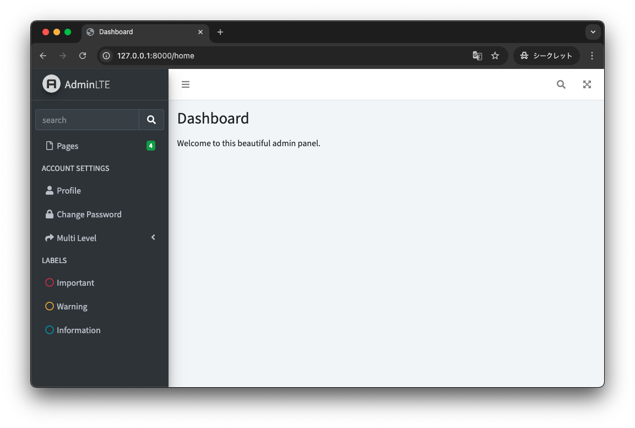Focus the sidebar search input field
The height and width of the screenshot is (428, 635).
click(x=87, y=120)
